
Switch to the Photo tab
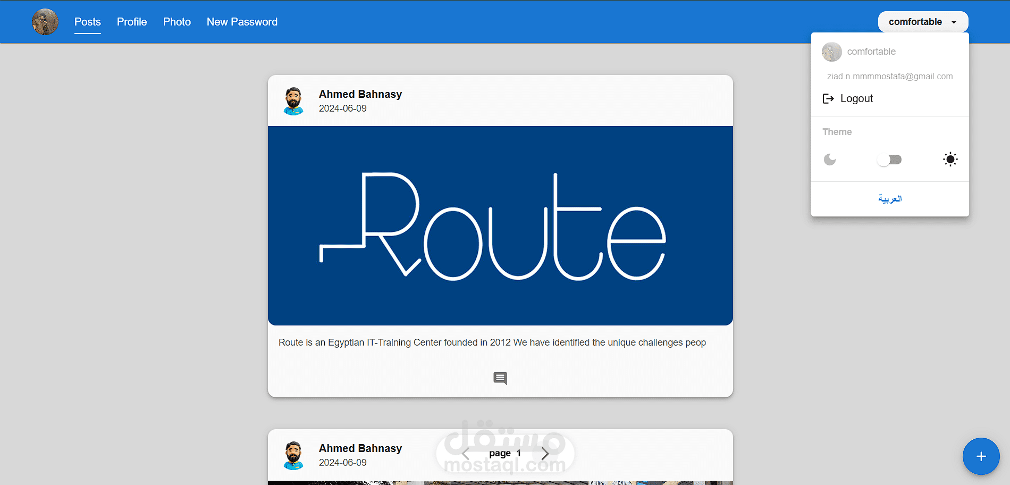pyautogui.click(x=177, y=22)
